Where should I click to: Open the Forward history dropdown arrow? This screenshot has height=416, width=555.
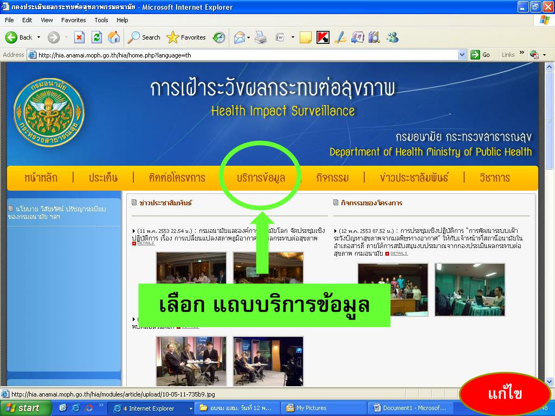pyautogui.click(x=66, y=37)
